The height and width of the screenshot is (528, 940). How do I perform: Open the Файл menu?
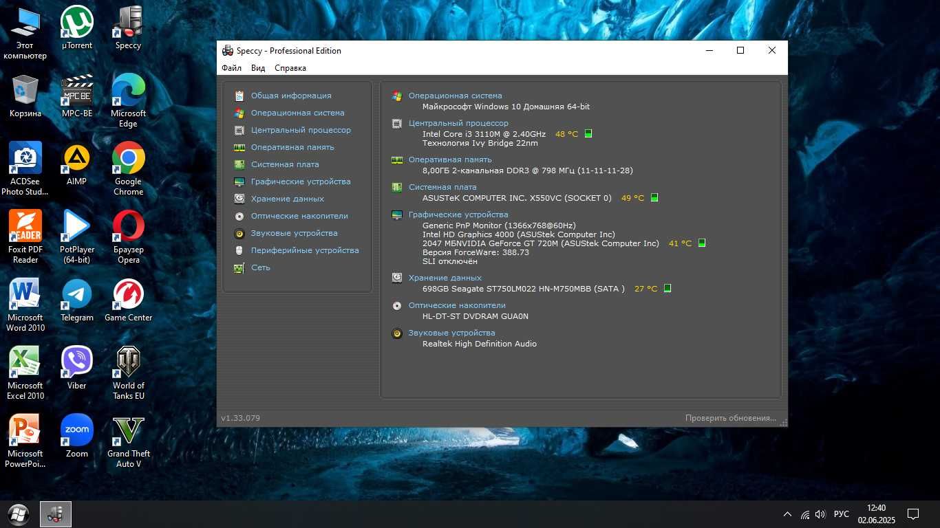231,68
